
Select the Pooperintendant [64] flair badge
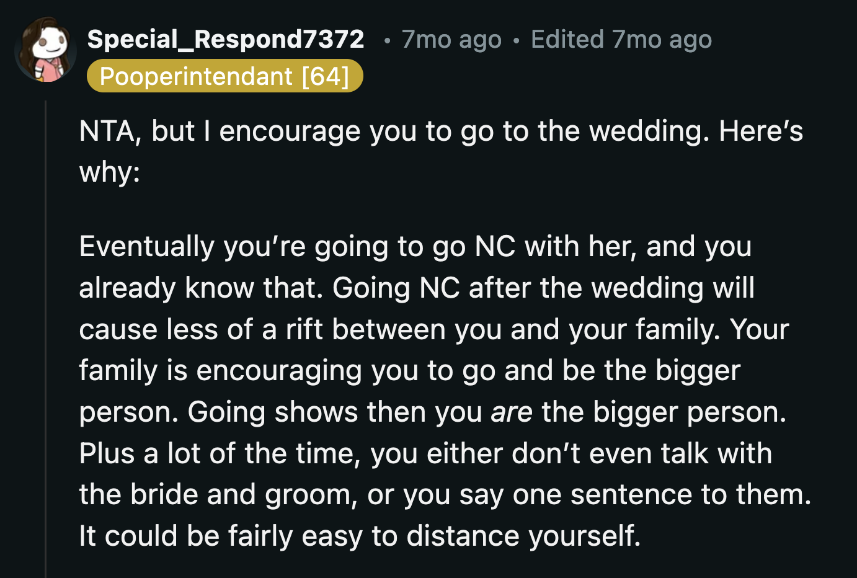225,76
